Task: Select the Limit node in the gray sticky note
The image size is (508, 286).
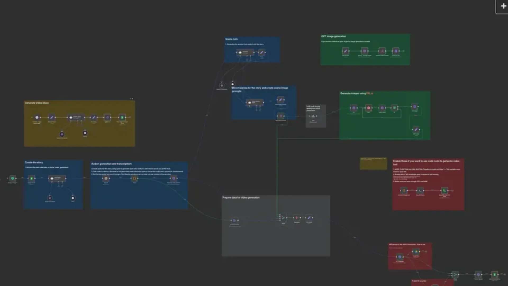Action: [313, 116]
